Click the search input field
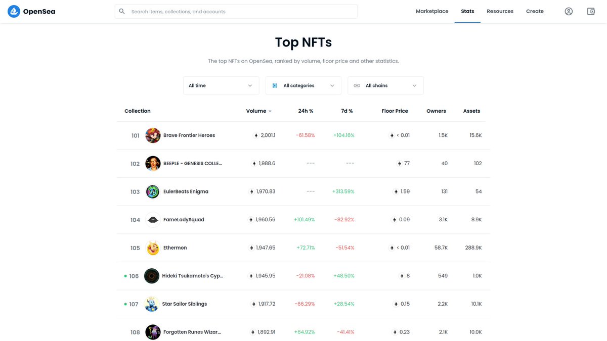The height and width of the screenshot is (341, 607). 236,11
